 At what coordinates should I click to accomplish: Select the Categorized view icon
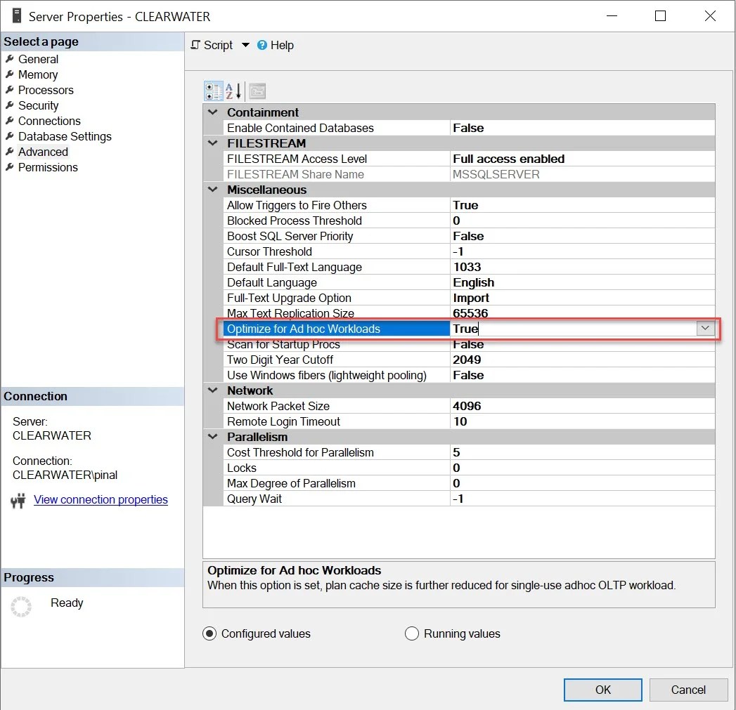tap(212, 91)
